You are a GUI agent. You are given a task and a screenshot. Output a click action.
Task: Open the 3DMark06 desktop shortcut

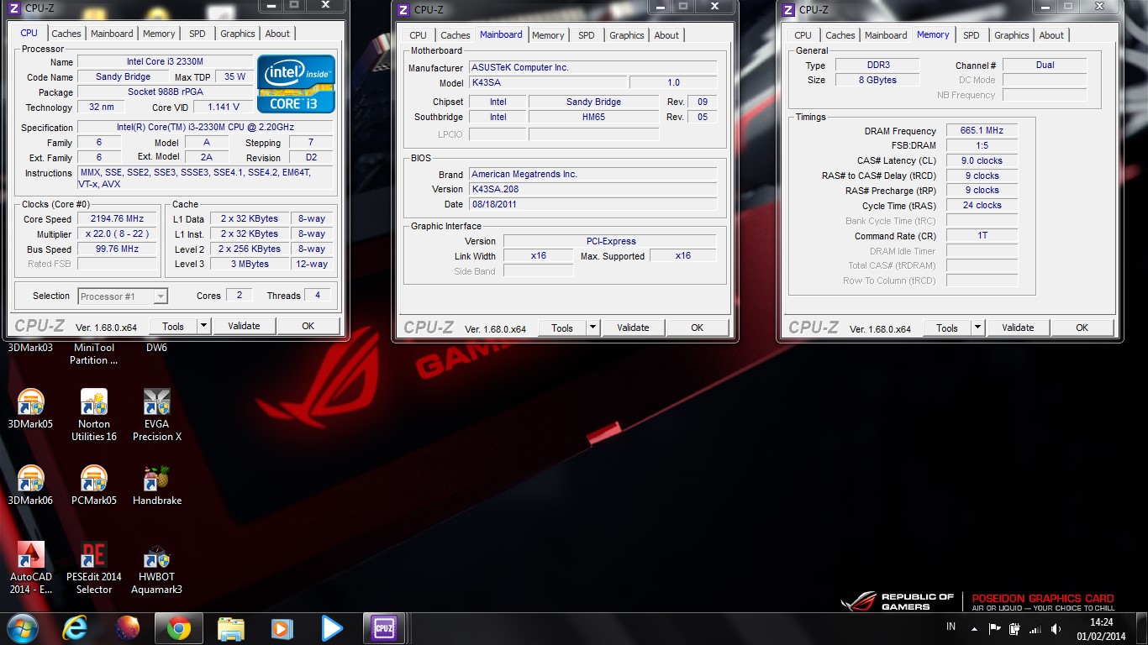tap(30, 485)
